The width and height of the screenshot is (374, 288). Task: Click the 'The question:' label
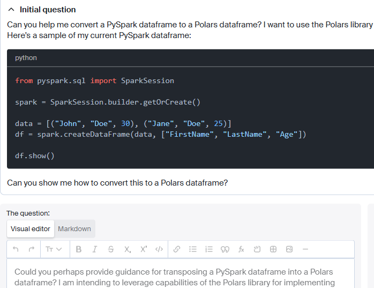click(x=28, y=213)
